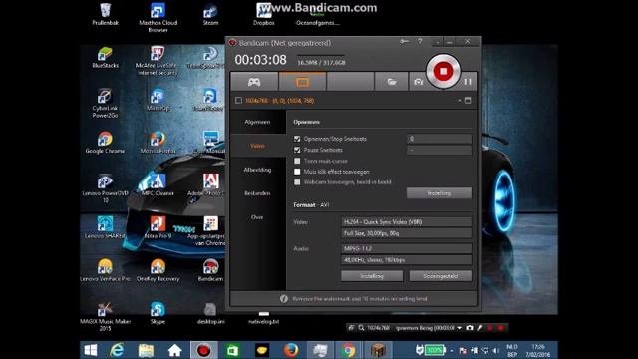
Task: Select Skype desktop shortcut
Action: 158,313
